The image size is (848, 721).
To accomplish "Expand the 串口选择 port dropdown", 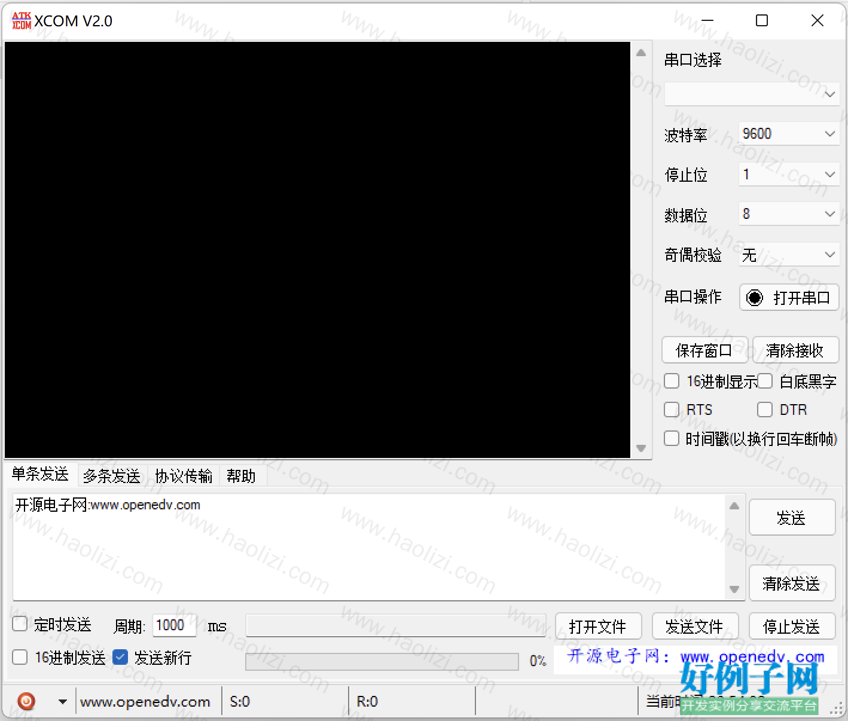I will (752, 94).
